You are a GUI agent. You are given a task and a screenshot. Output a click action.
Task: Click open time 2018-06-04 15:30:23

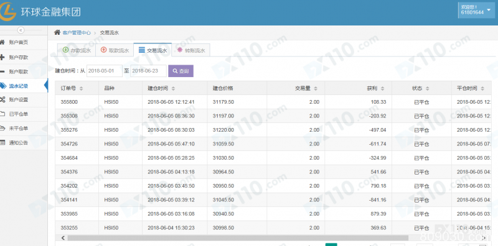pyautogui.click(x=171, y=228)
